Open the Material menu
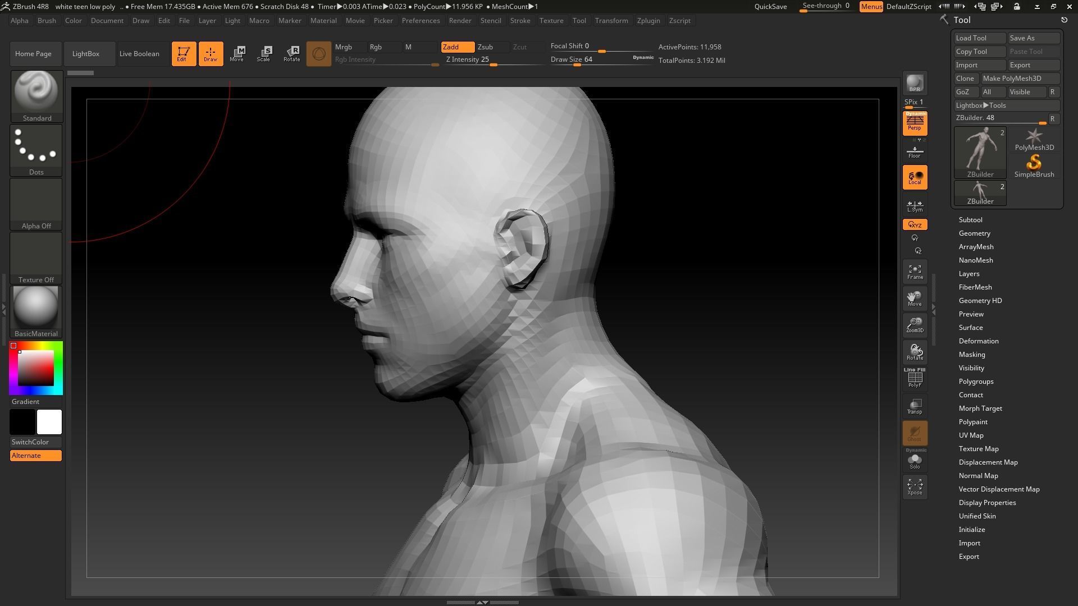1078x606 pixels. coord(323,21)
